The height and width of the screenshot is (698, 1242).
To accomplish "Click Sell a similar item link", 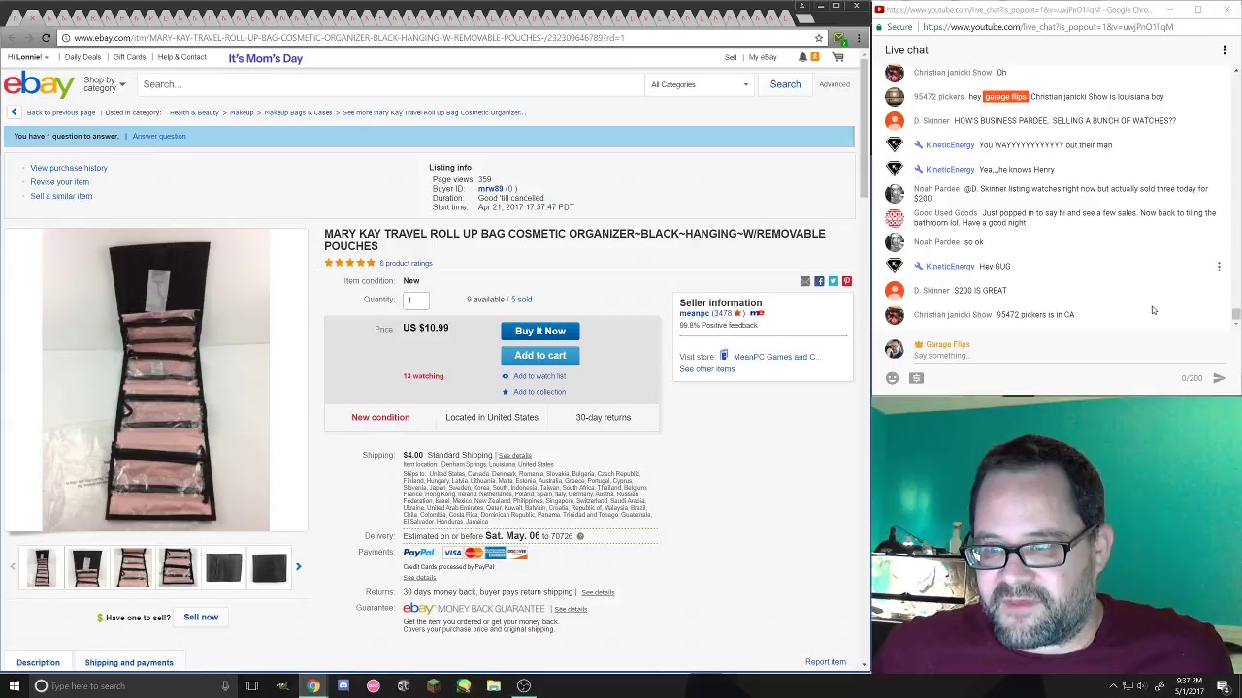I will pos(61,196).
